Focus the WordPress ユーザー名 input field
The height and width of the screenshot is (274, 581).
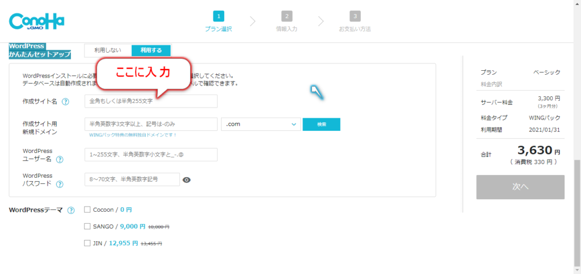coord(151,155)
